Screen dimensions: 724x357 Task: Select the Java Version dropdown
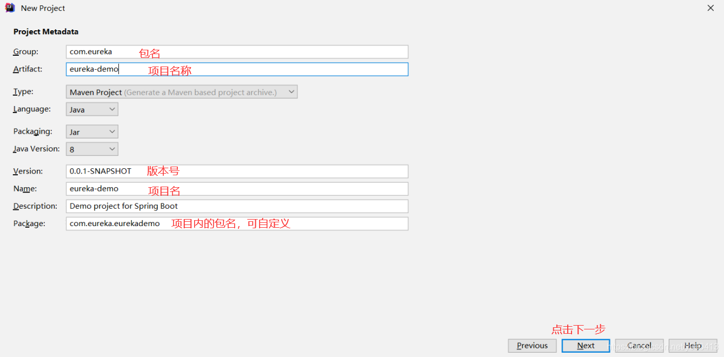(x=92, y=149)
